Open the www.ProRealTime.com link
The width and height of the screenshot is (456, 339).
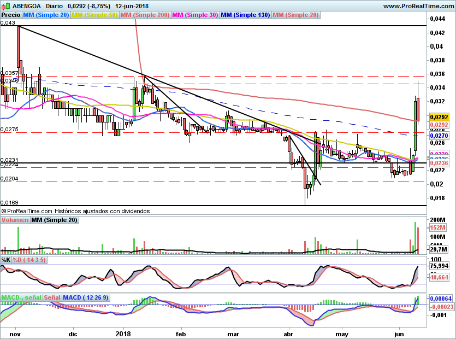[417, 5]
